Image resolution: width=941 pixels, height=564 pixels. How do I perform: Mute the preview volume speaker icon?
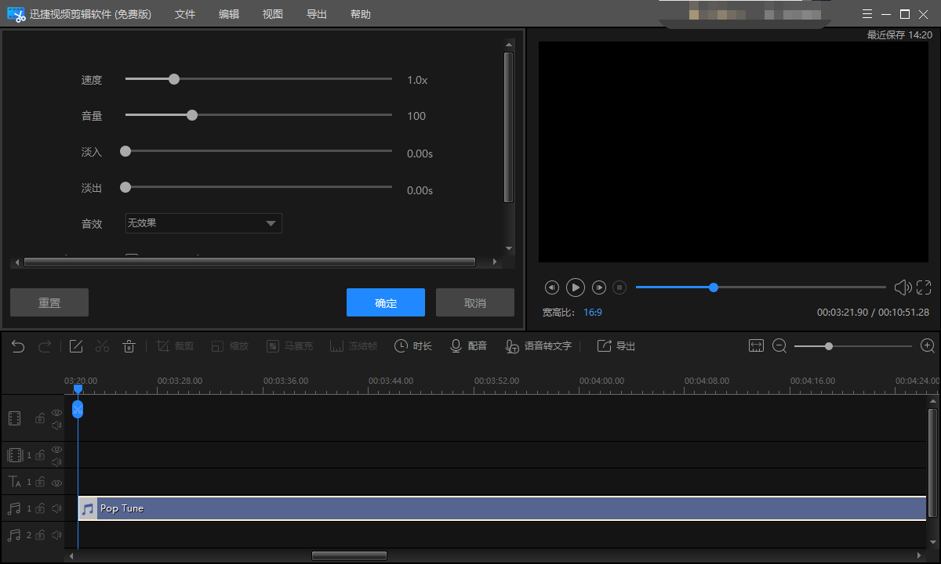903,287
